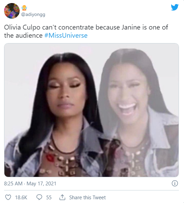Click the Twitter bird logo

click(x=175, y=7)
